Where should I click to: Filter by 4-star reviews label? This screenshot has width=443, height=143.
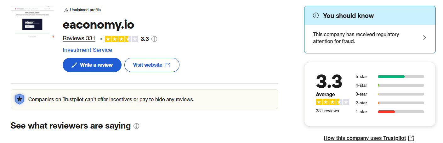361,85
